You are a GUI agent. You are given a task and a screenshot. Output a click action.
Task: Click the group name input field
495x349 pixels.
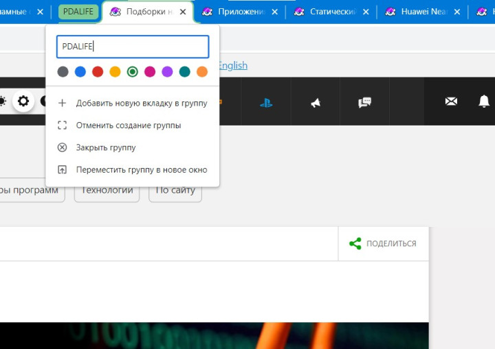[133, 47]
